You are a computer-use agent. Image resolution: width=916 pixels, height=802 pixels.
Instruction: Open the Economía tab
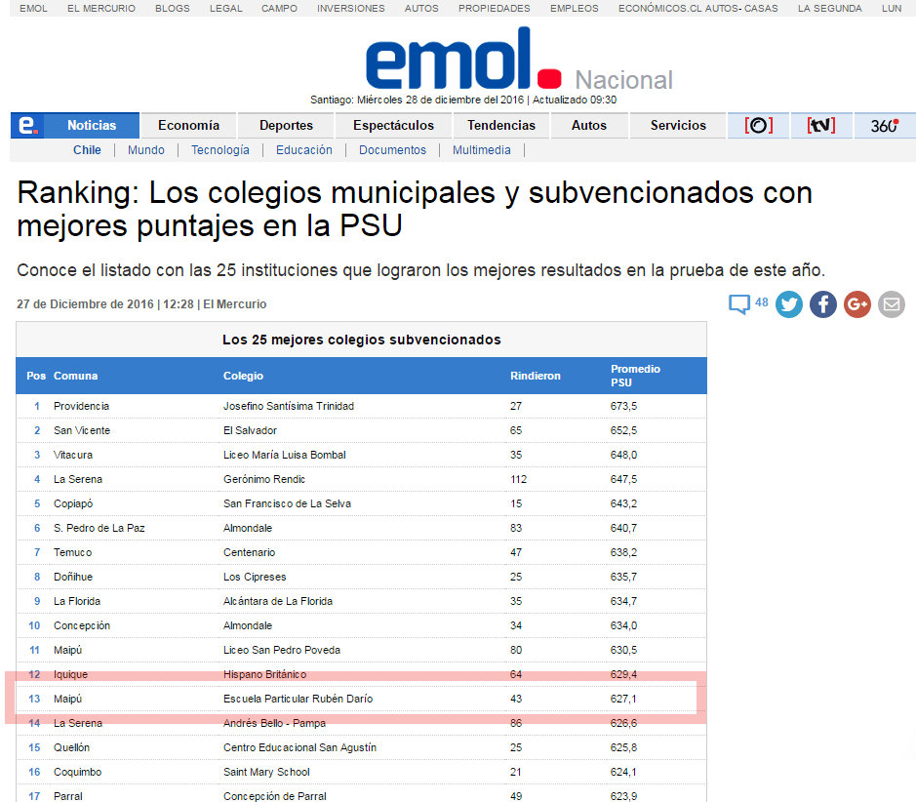(x=188, y=126)
